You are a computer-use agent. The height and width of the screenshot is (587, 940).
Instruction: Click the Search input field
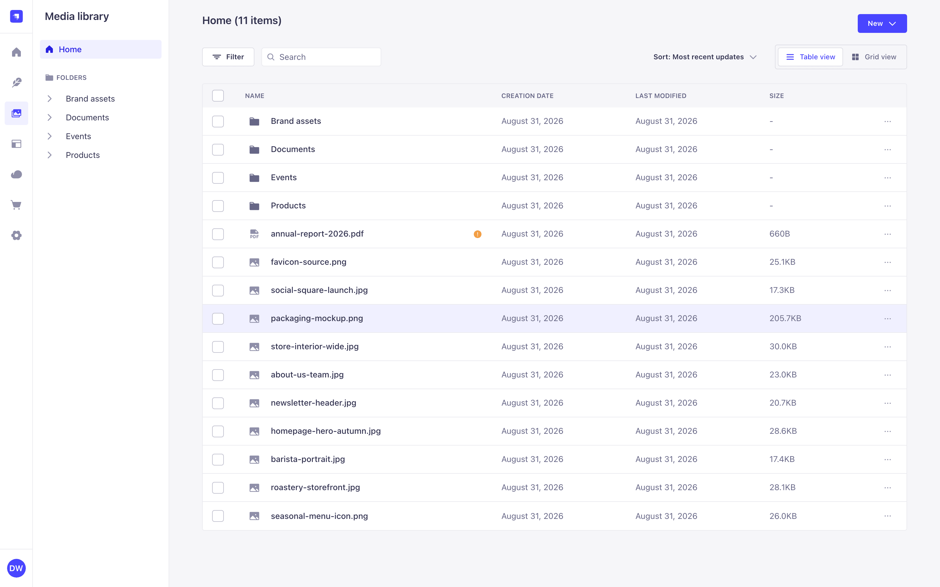(321, 57)
